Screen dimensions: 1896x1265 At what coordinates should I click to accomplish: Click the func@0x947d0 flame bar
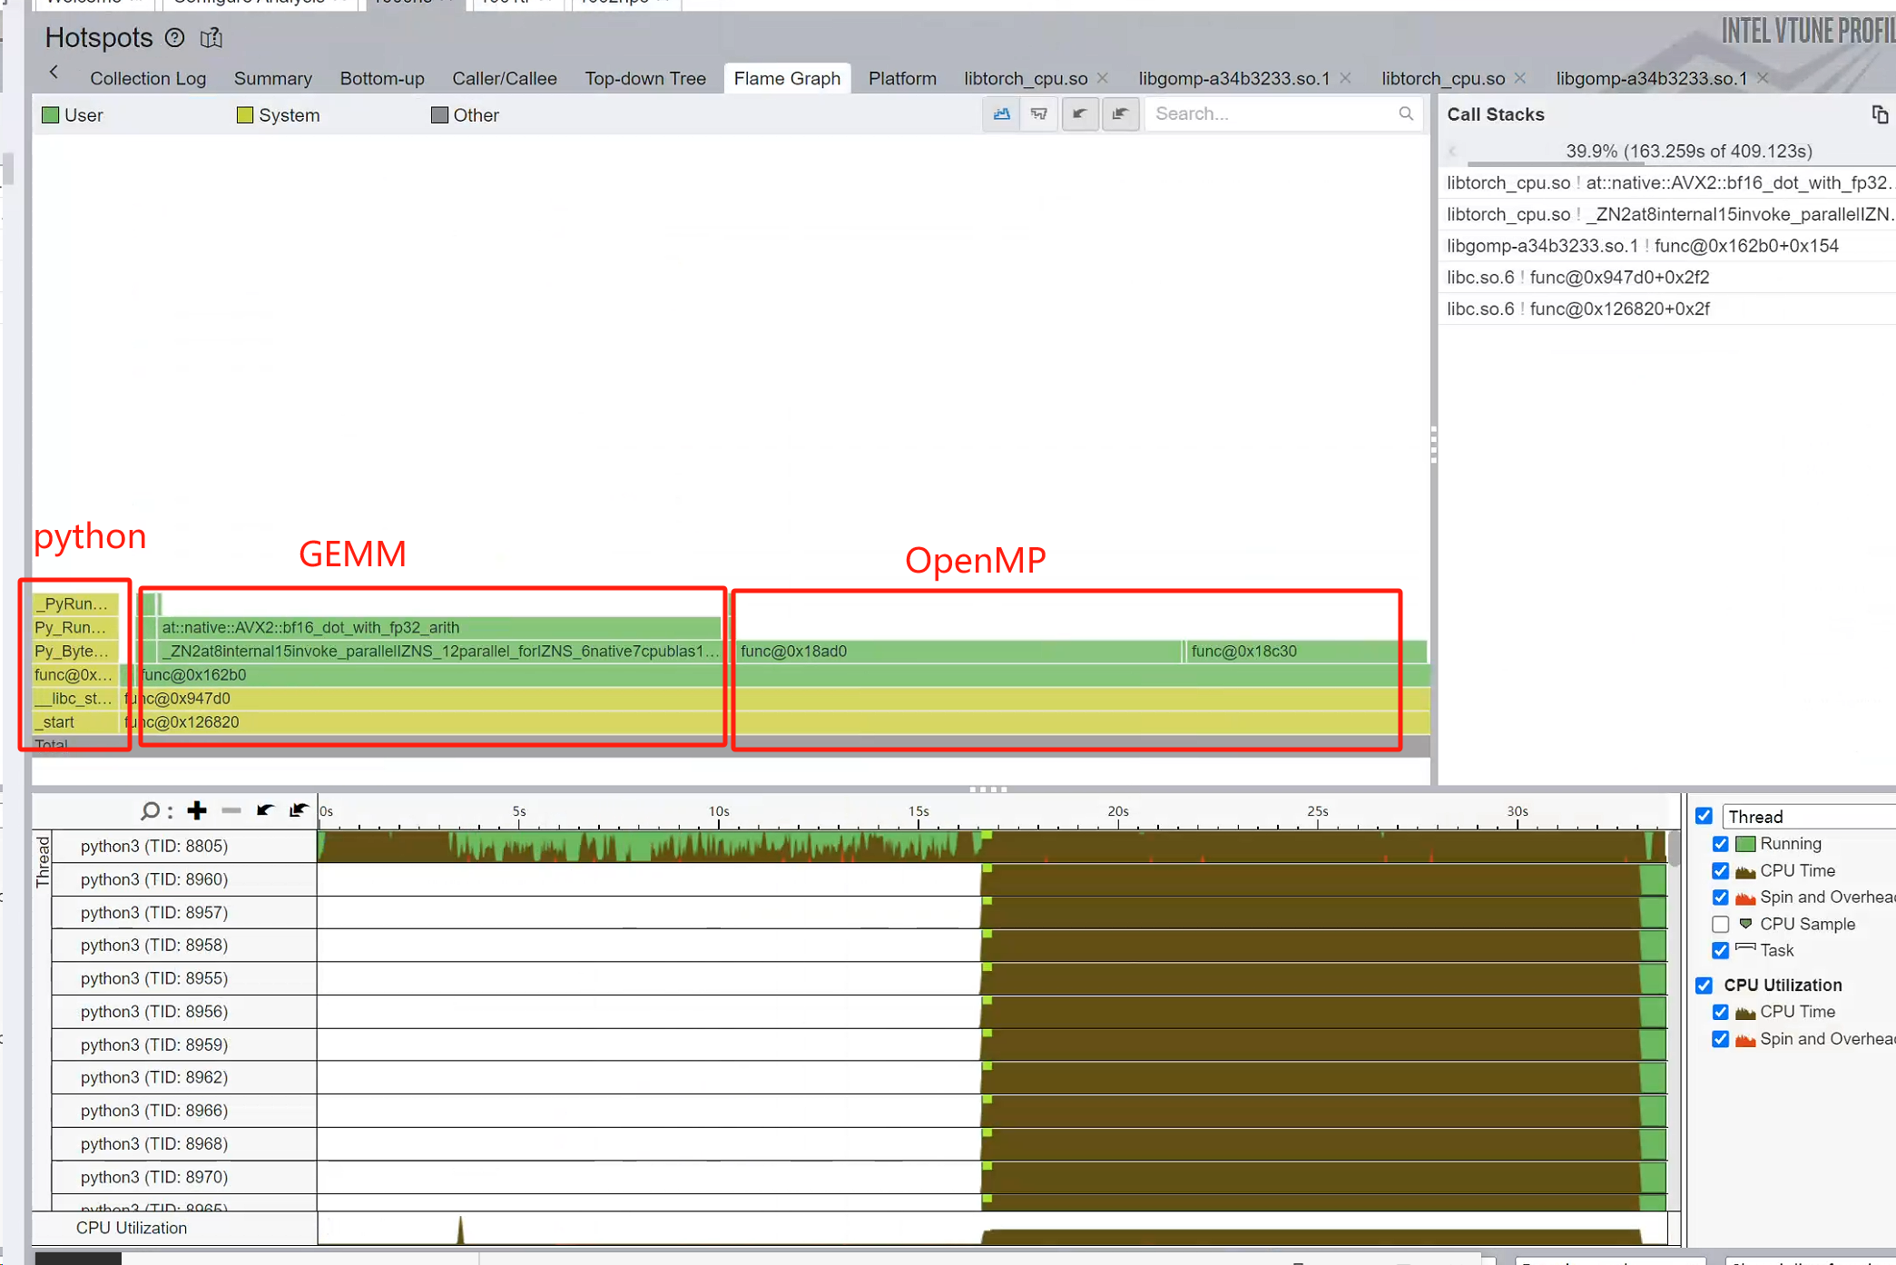pyautogui.click(x=776, y=698)
